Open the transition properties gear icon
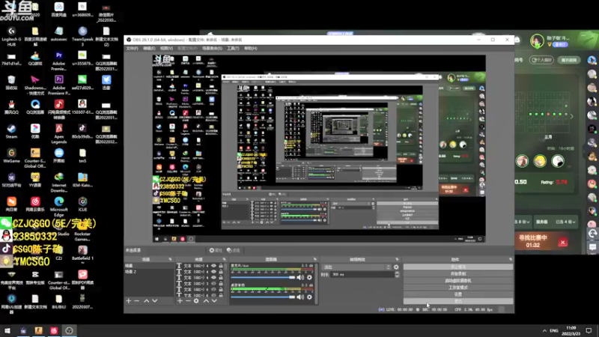 click(396, 267)
